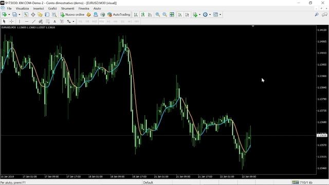Expand the indicators list dropdown arrow

[x=199, y=14]
